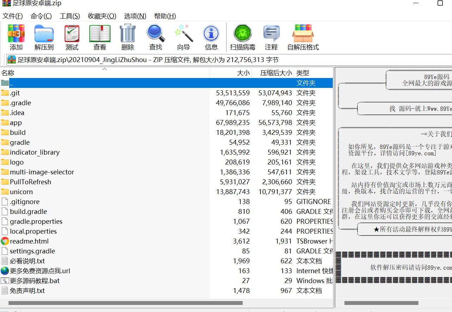Select the folder icon of .git
452x312 pixels.
point(5,93)
